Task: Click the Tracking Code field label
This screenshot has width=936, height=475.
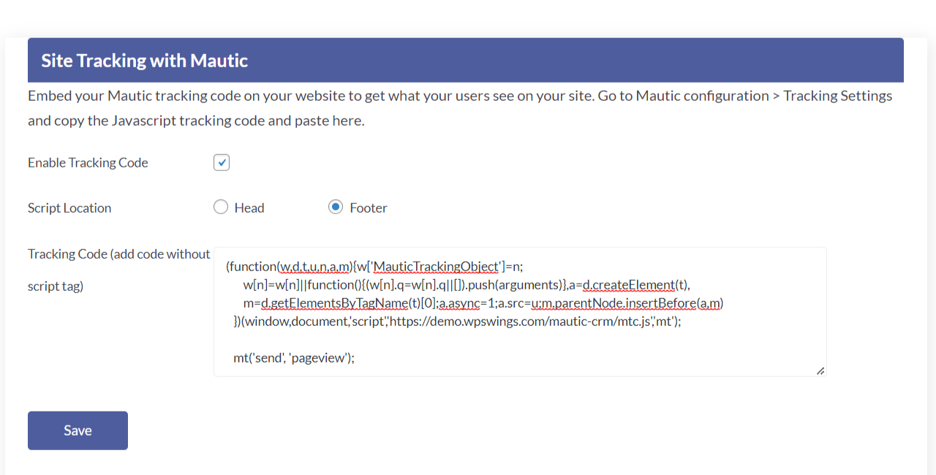Action: tap(119, 270)
